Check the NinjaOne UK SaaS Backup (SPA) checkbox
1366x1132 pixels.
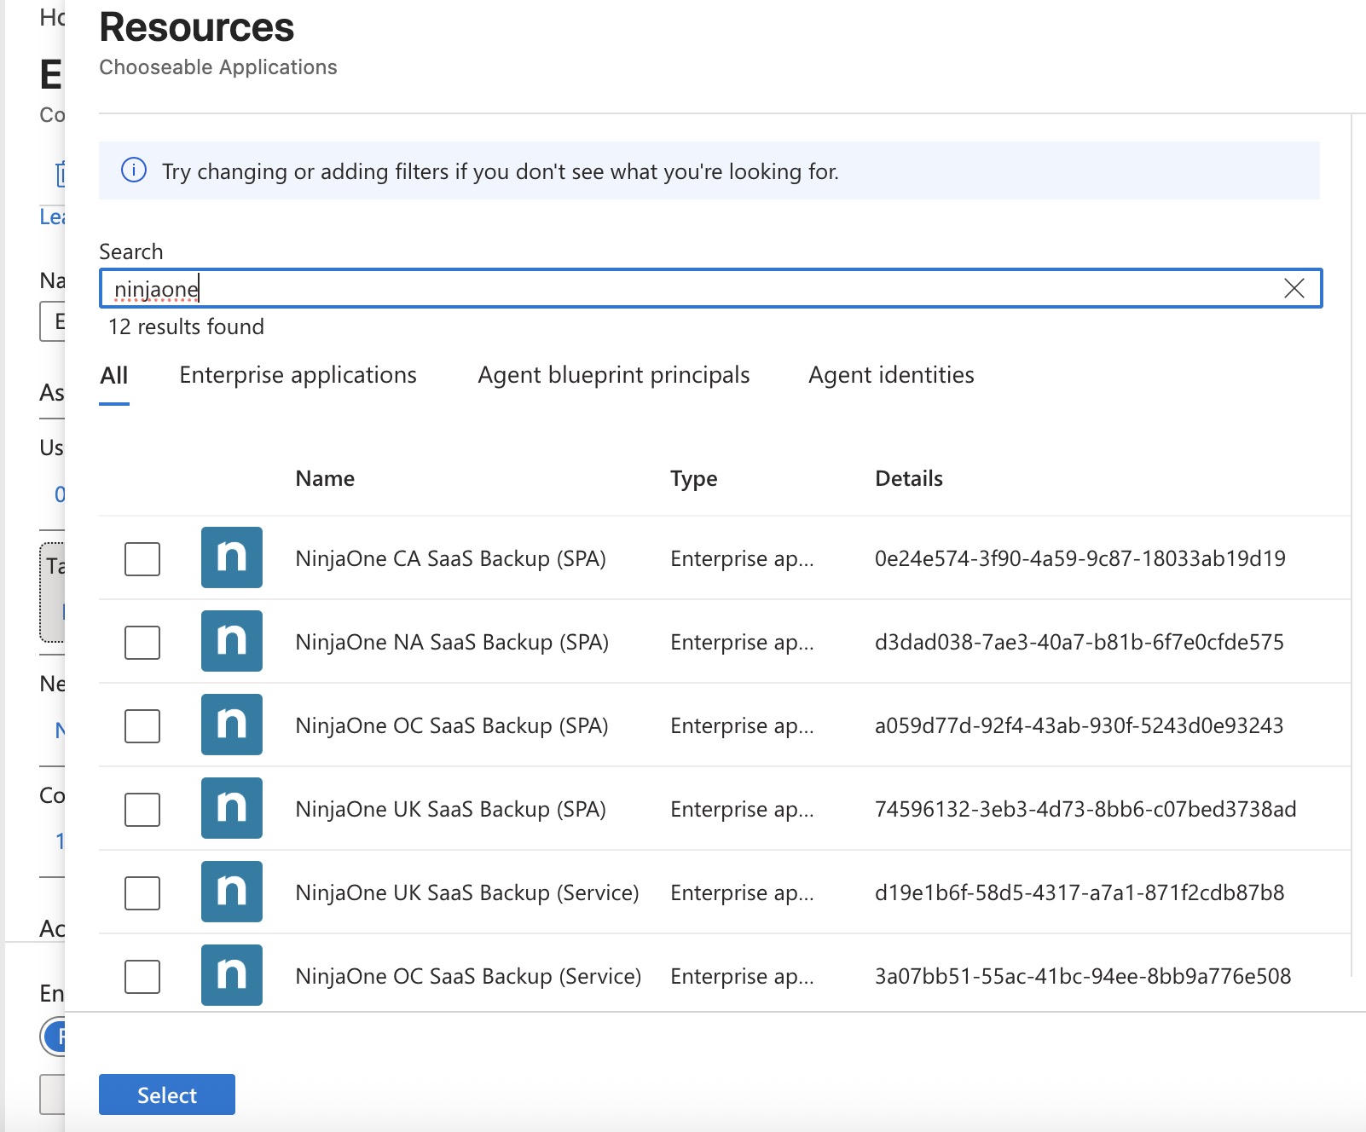(142, 810)
